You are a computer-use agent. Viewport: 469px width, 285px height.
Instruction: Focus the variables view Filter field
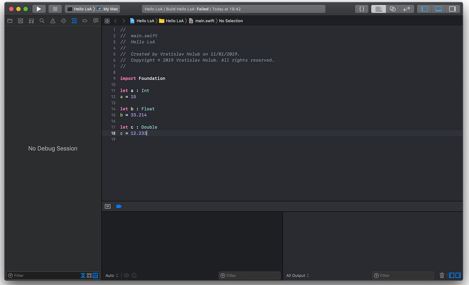click(x=250, y=275)
